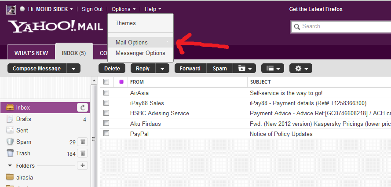Screen dimensions: 391x187
Task: Check the Aku Firdaus message checkbox
Action: 106,123
